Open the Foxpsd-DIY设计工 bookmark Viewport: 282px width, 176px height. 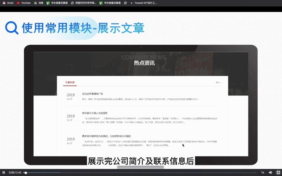(x=143, y=3)
